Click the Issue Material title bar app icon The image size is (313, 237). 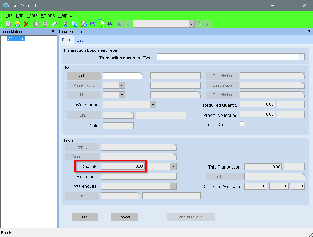coord(6,5)
